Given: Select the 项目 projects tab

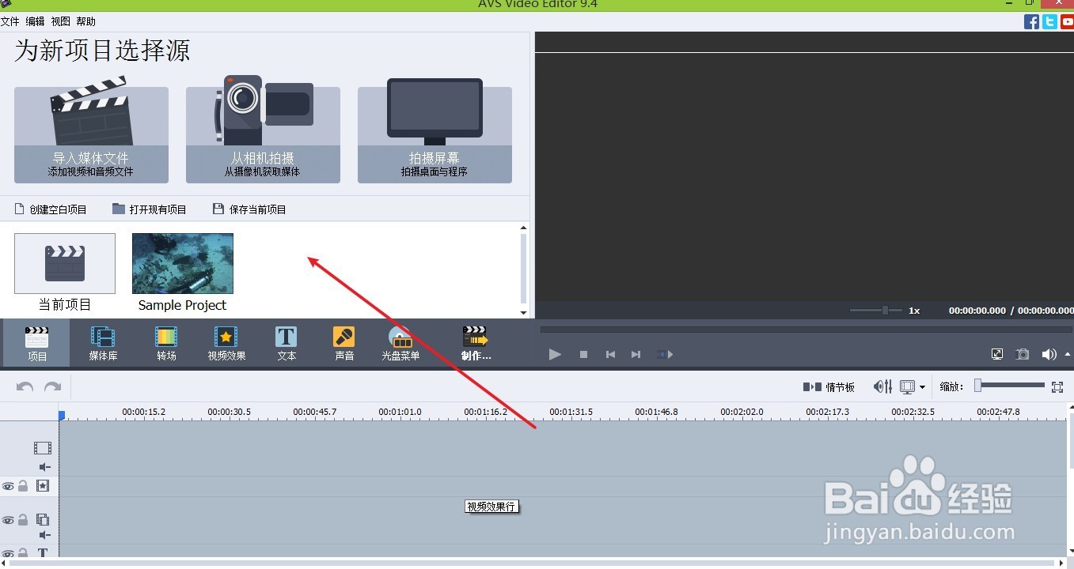Looking at the screenshot, I should tap(37, 343).
